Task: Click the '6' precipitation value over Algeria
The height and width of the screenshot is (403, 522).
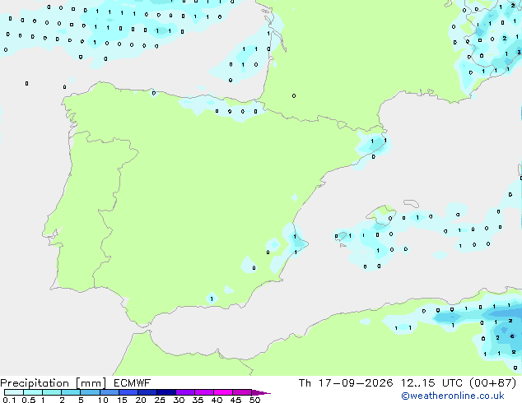Action: pos(512,336)
